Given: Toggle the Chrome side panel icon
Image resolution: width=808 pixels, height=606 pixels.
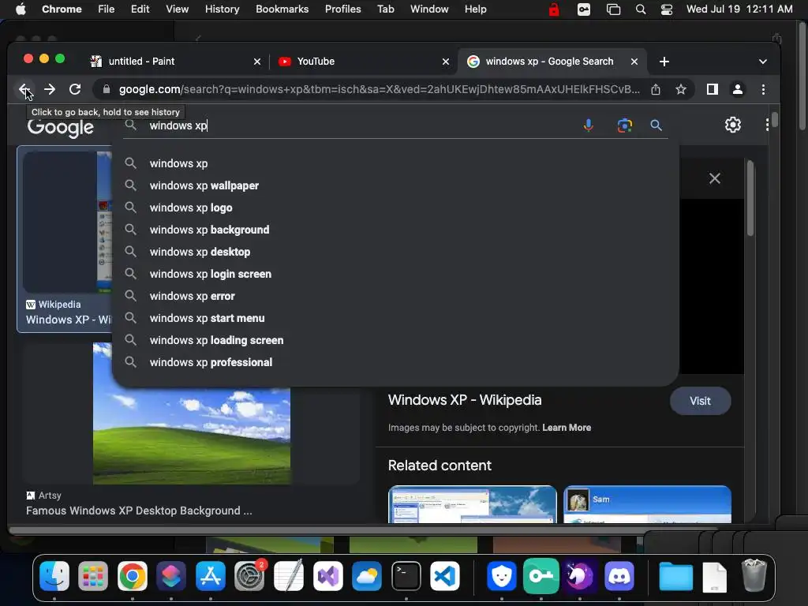Looking at the screenshot, I should pos(713,89).
